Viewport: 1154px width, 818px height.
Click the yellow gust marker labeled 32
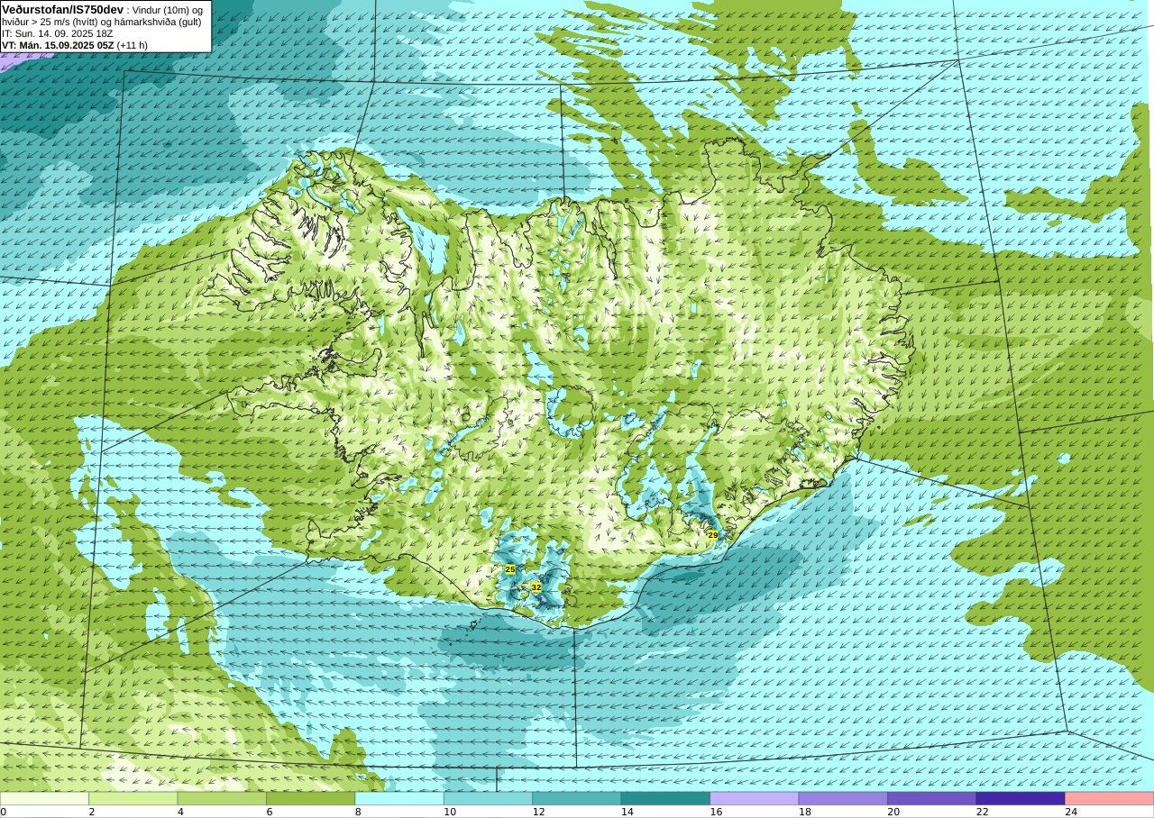536,586
